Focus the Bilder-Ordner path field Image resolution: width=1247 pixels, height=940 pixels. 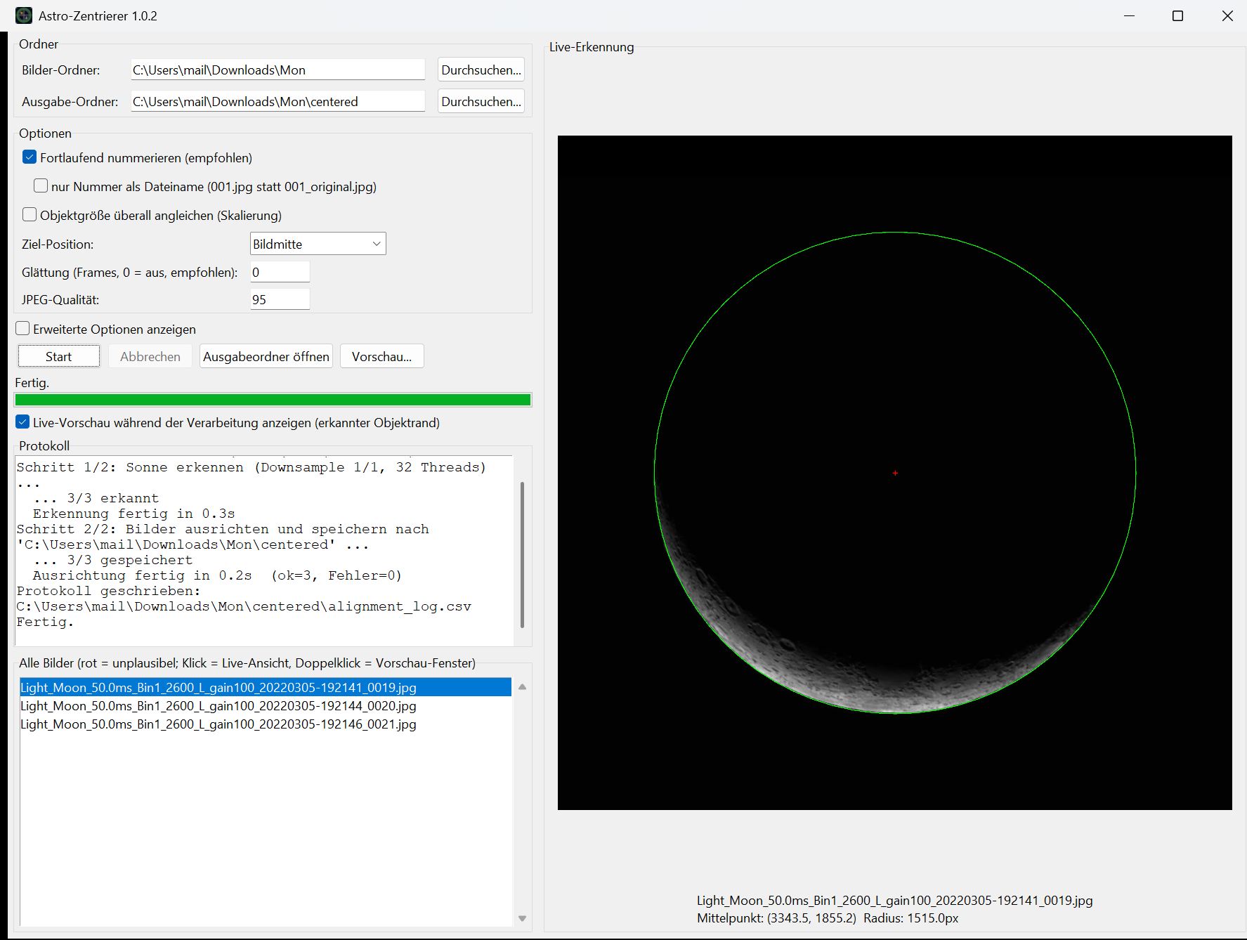(278, 70)
